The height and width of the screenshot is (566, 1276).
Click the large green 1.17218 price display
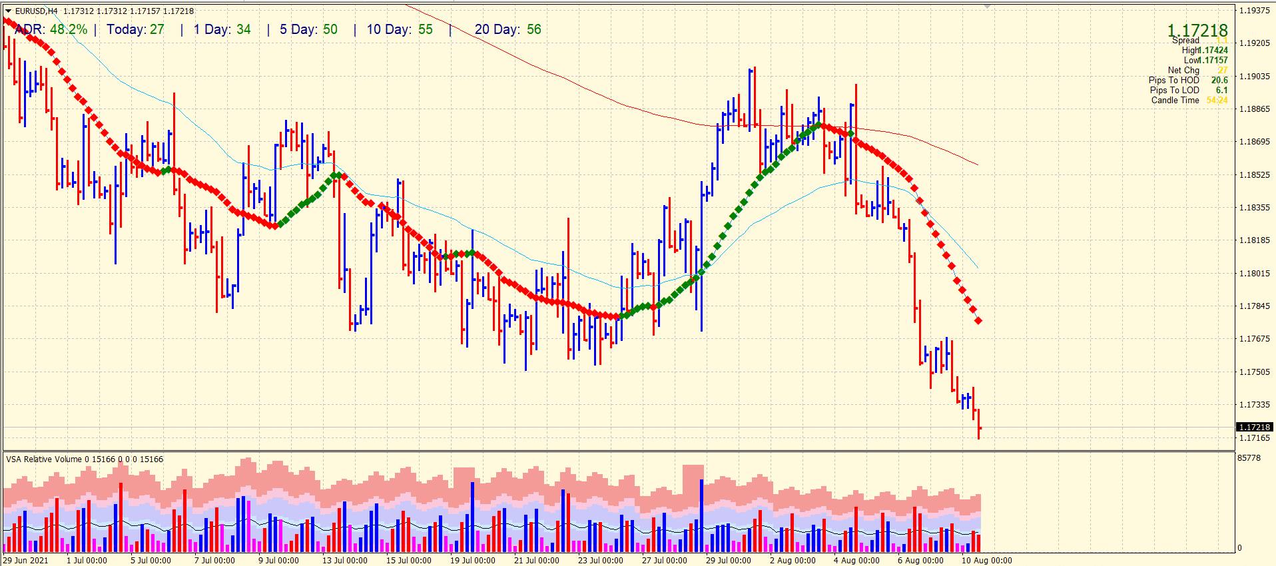[x=1197, y=30]
